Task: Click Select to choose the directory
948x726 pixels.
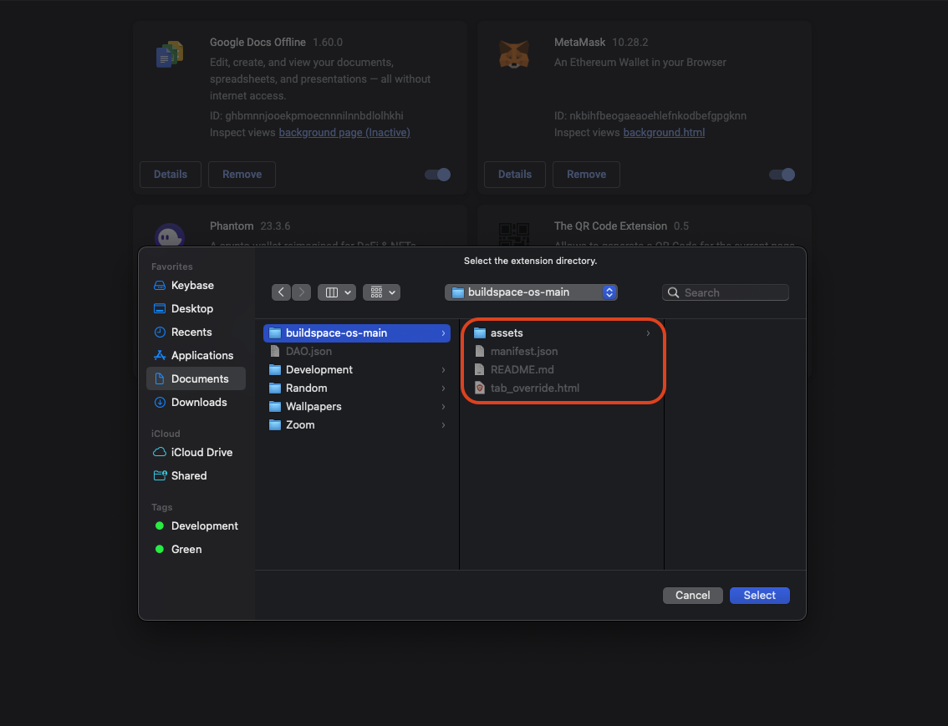Action: [x=759, y=596]
